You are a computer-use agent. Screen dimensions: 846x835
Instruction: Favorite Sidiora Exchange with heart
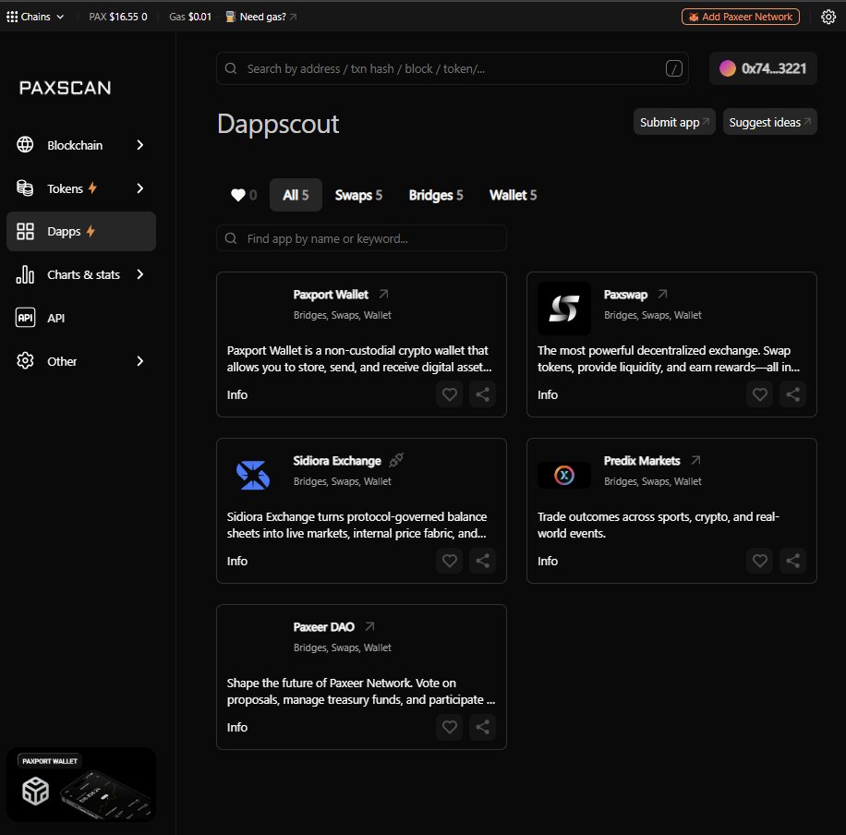pos(450,561)
